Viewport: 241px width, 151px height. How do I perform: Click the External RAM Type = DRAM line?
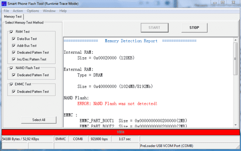pos(90,75)
